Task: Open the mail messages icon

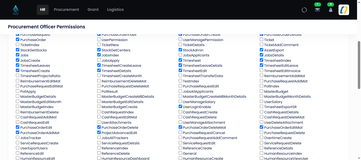Action: [317, 10]
